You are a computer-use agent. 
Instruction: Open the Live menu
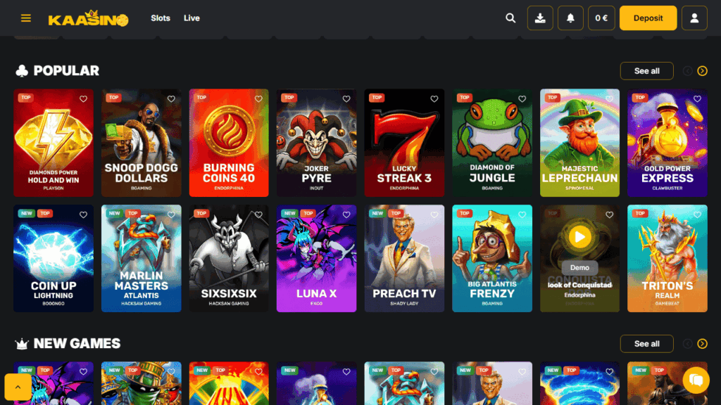(192, 18)
